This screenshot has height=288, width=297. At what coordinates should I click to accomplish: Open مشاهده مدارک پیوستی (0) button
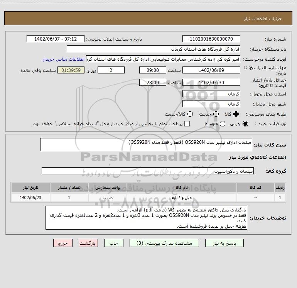(x=164, y=243)
